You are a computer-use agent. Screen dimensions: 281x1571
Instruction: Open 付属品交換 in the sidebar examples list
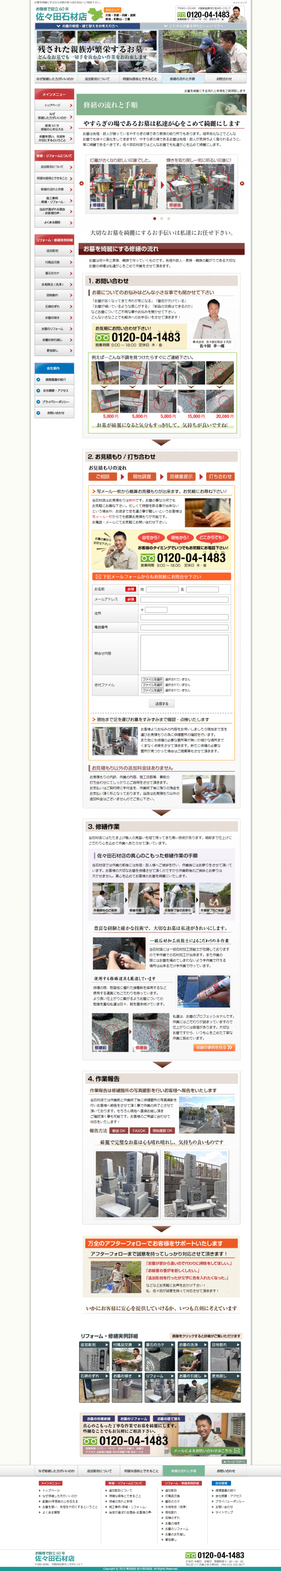54,262
